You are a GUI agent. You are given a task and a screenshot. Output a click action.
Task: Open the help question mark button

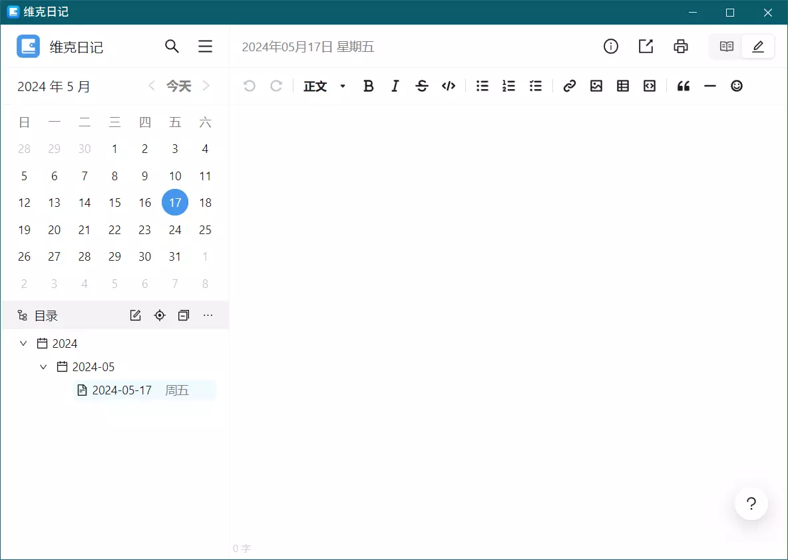(751, 503)
